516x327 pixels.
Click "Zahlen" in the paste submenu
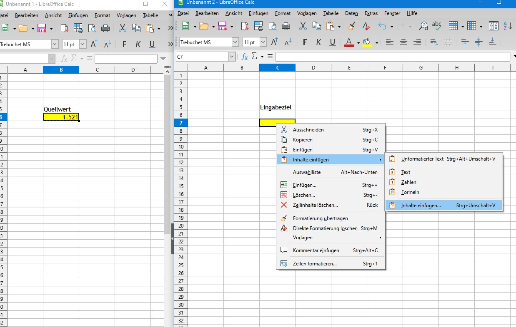point(408,182)
